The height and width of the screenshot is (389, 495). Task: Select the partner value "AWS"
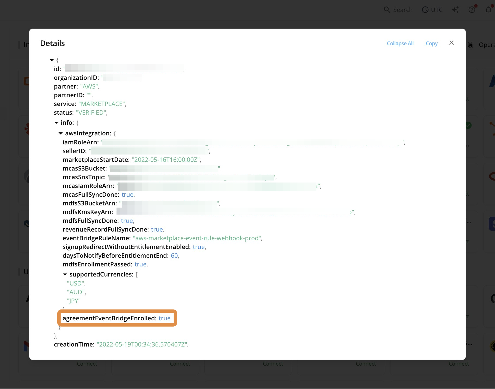[x=89, y=87]
